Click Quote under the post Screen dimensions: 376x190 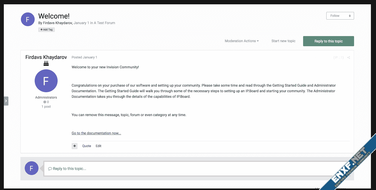pyautogui.click(x=87, y=146)
